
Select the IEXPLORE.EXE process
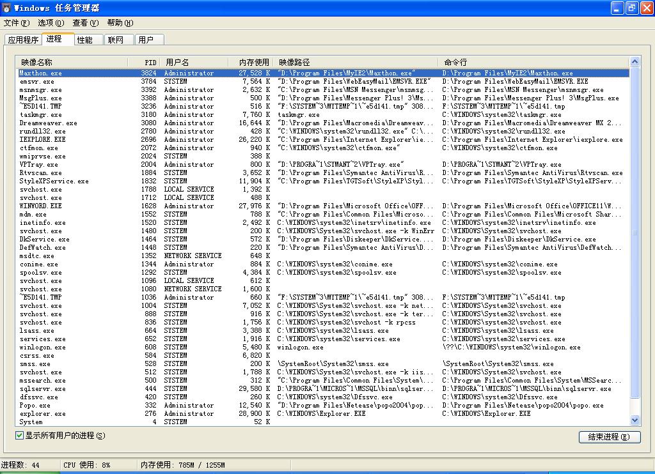(324, 140)
